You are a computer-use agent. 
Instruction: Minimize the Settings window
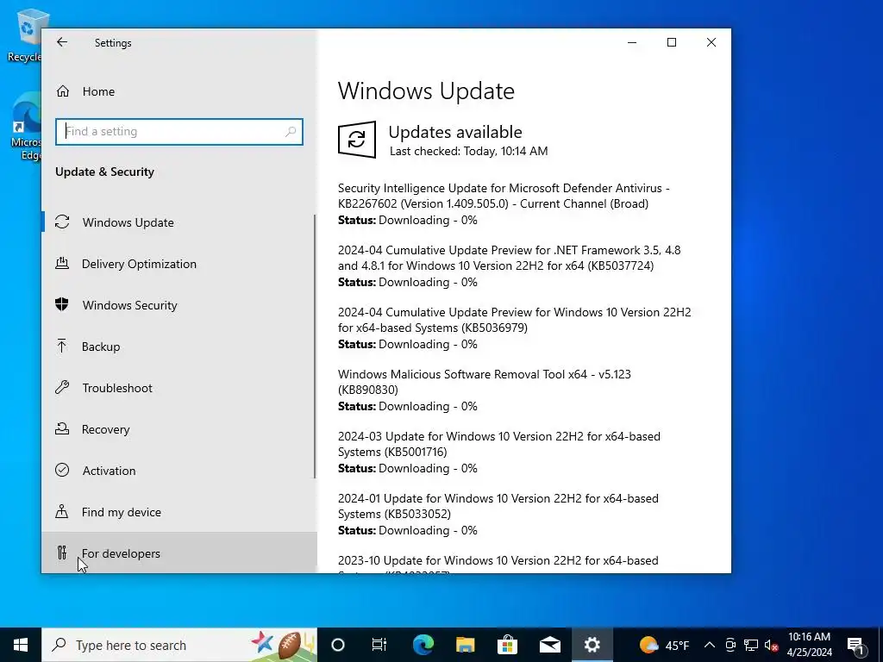[x=632, y=42]
